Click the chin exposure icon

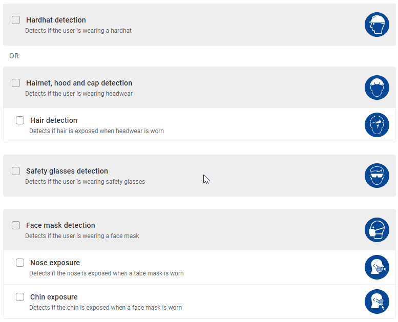coord(377,302)
